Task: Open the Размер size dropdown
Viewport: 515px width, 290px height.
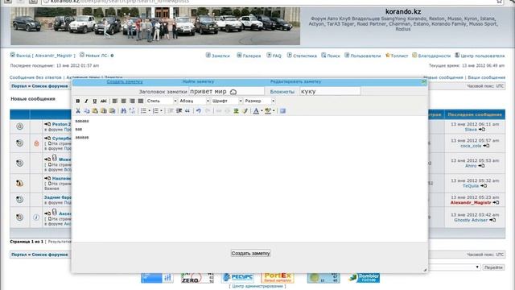Action: (x=259, y=101)
